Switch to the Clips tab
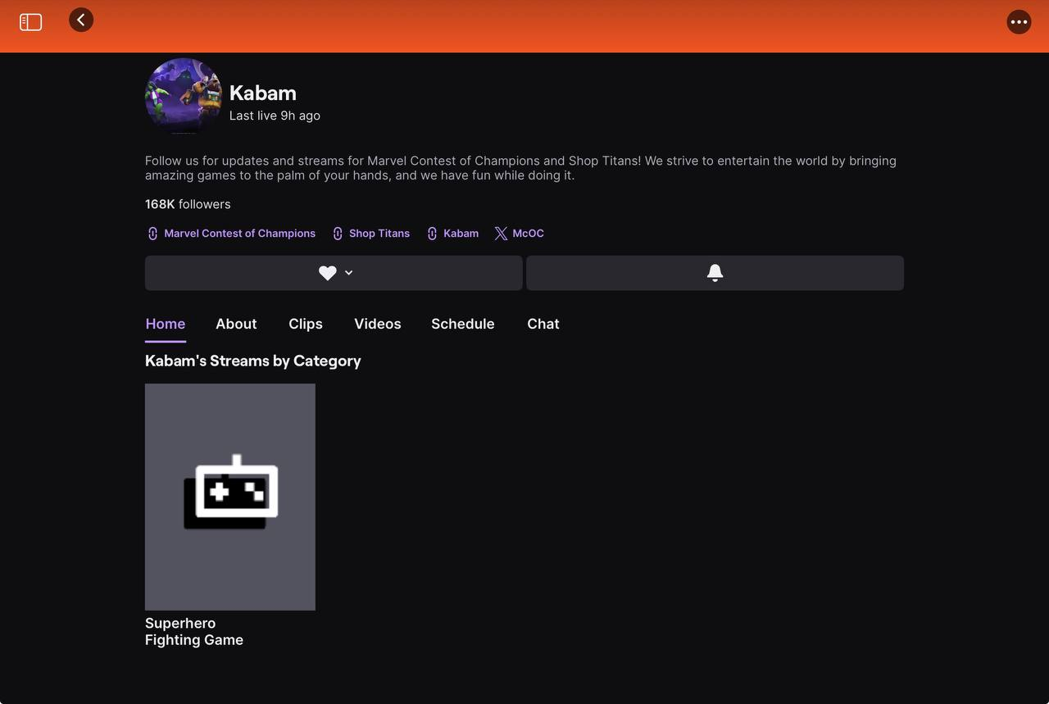 tap(306, 324)
